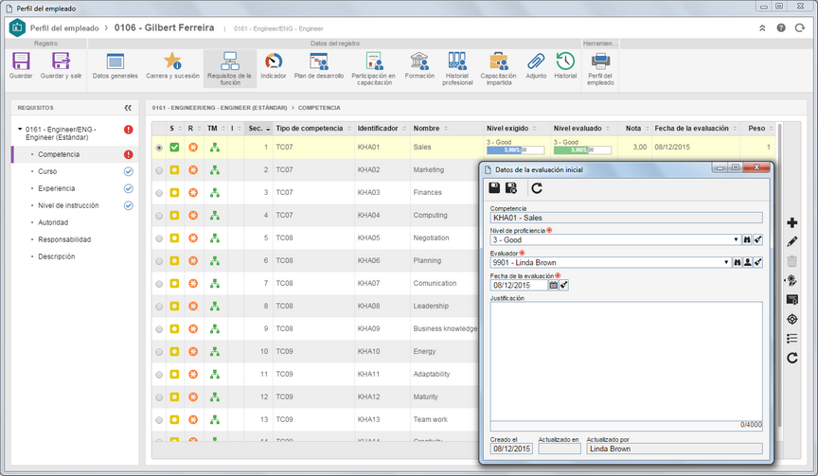Viewport: 818px width, 476px height.
Task: Click the table vertical scrollbar
Action: [x=779, y=275]
